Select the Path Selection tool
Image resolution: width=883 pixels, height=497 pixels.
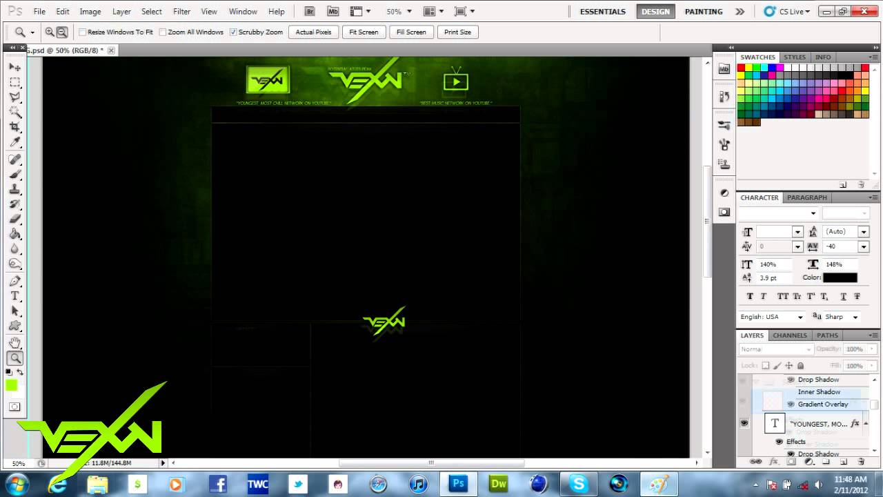pyautogui.click(x=14, y=311)
